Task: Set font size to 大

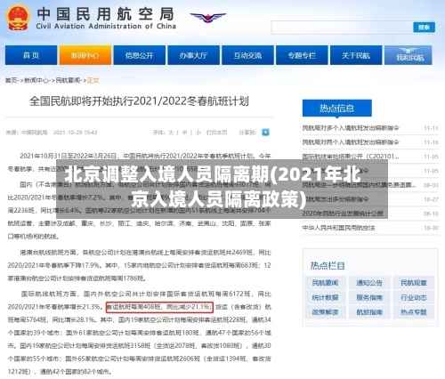Action: click(x=171, y=133)
